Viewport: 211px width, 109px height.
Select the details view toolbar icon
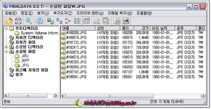click(86, 21)
